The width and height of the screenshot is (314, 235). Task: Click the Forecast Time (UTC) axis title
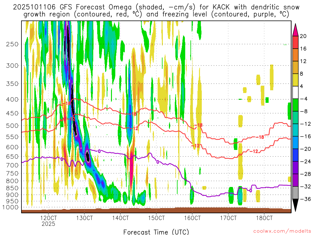[x=156, y=232]
